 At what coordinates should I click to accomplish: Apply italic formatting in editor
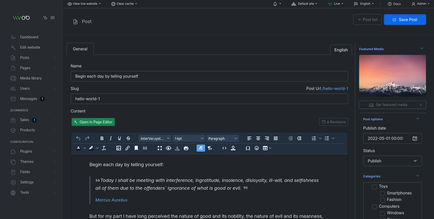click(111, 138)
